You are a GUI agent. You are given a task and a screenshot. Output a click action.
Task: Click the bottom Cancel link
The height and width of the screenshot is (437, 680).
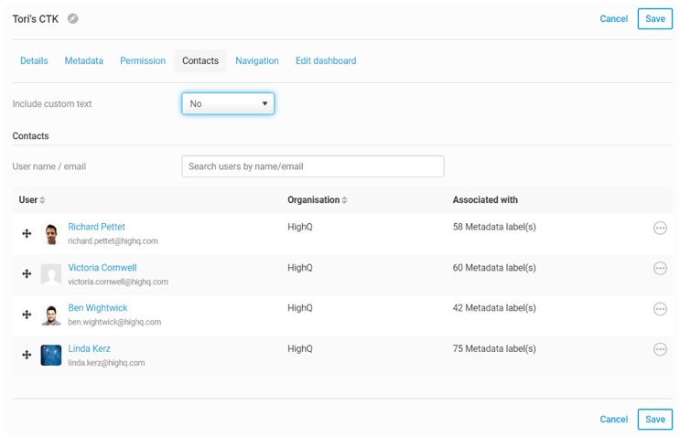coord(613,420)
